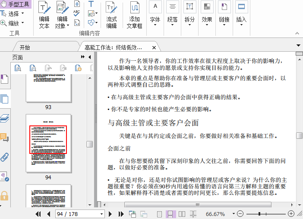Select the Hand tool (手型工具)

(16, 4)
